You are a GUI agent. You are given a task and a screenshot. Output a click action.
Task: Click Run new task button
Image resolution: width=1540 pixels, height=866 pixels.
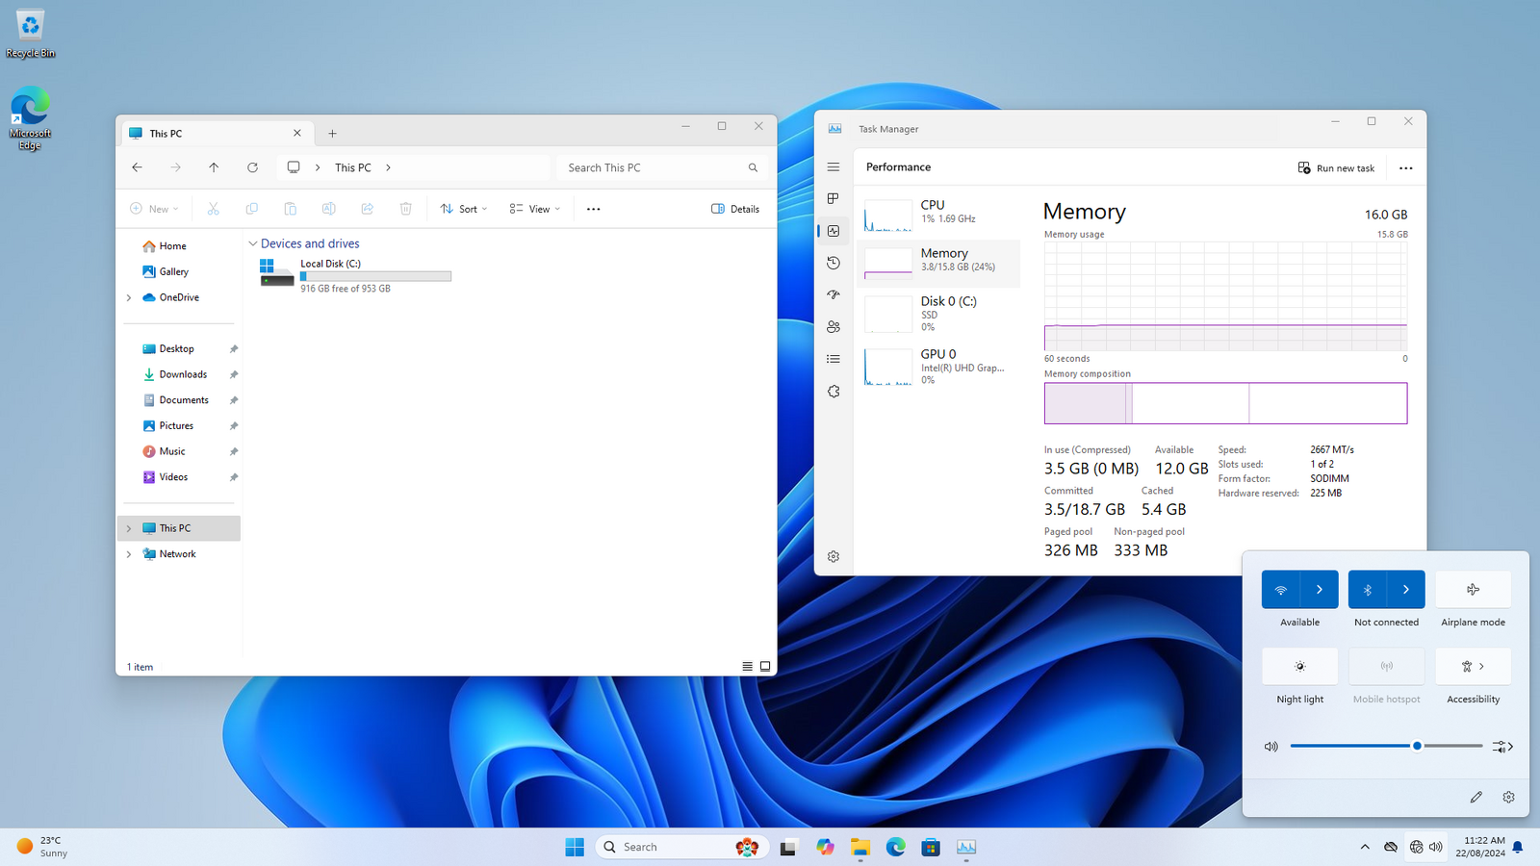1337,168
